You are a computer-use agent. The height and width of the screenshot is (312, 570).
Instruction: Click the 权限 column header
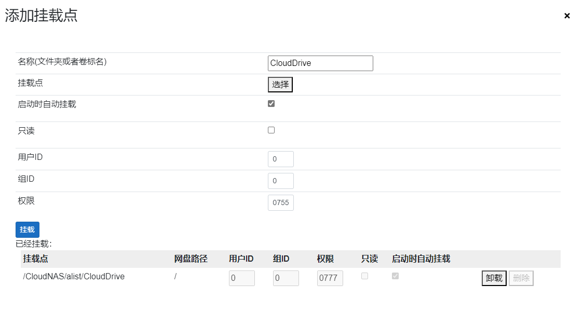[x=325, y=259]
